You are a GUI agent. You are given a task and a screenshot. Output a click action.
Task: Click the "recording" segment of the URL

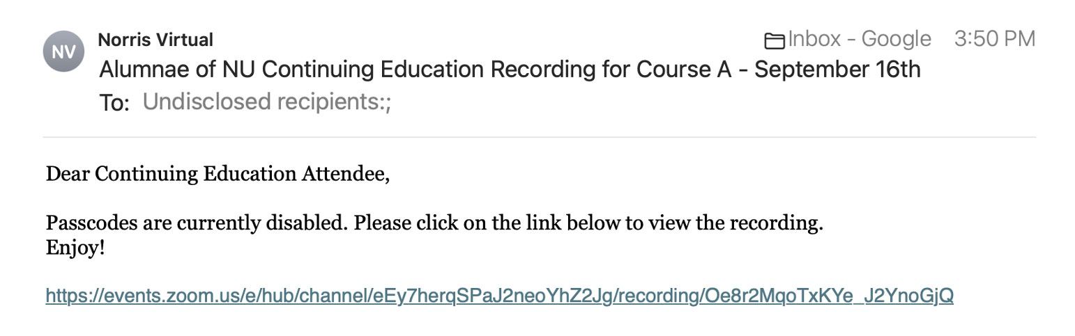pos(658,296)
